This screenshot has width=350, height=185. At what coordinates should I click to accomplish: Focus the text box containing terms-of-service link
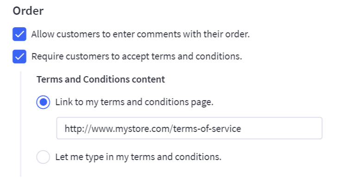(x=189, y=129)
